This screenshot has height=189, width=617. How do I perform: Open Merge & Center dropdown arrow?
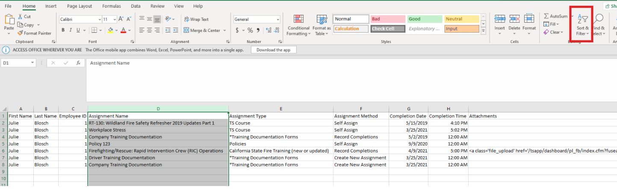224,30
